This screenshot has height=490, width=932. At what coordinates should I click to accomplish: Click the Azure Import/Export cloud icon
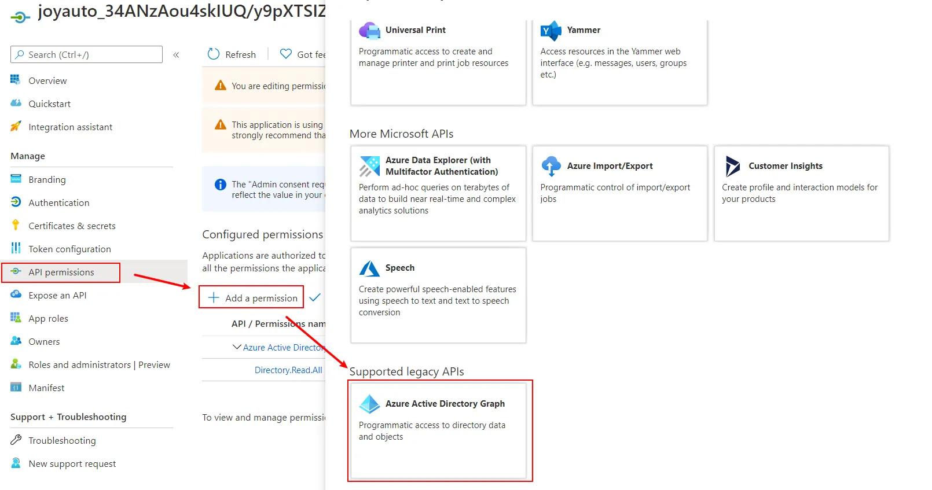click(x=551, y=166)
